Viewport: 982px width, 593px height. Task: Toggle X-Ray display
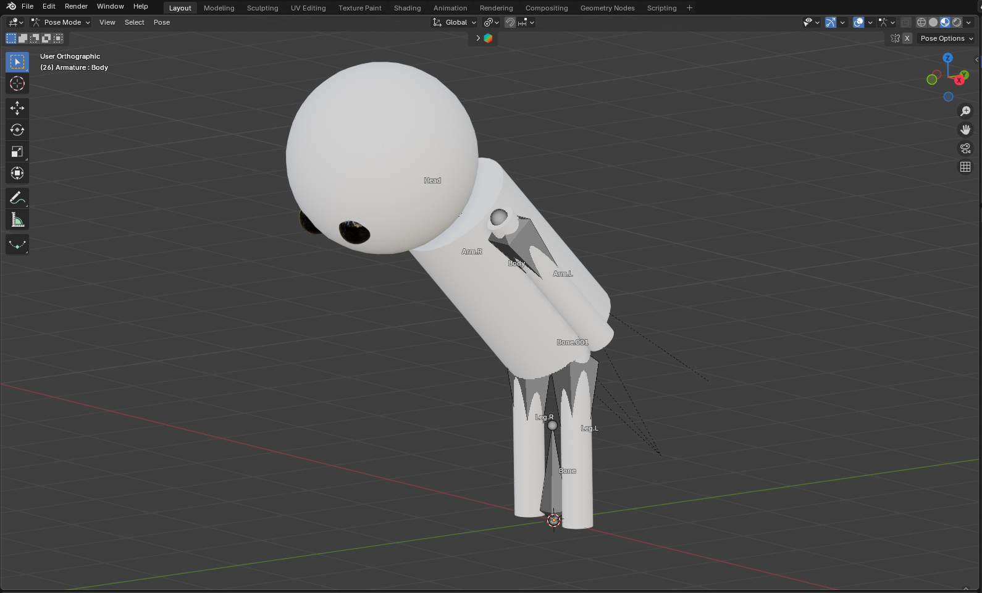click(x=906, y=22)
